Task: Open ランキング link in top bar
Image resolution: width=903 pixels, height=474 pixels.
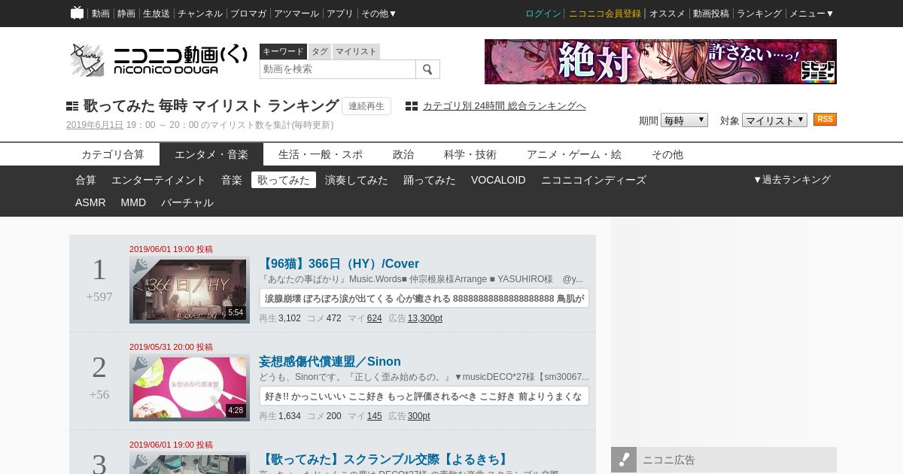Action: point(759,14)
